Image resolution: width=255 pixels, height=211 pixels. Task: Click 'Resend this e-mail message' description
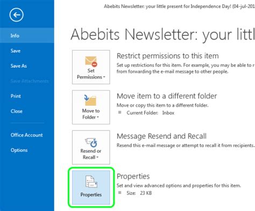pyautogui.click(x=186, y=145)
